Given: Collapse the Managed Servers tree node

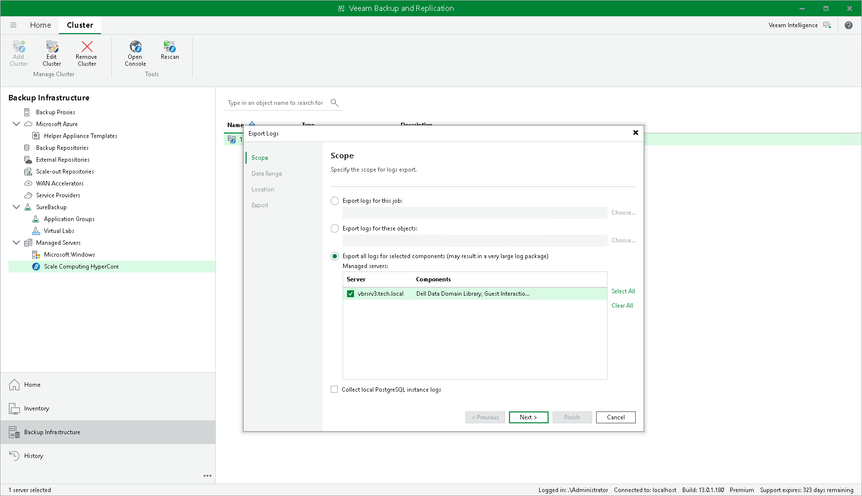Looking at the screenshot, I should pos(16,243).
